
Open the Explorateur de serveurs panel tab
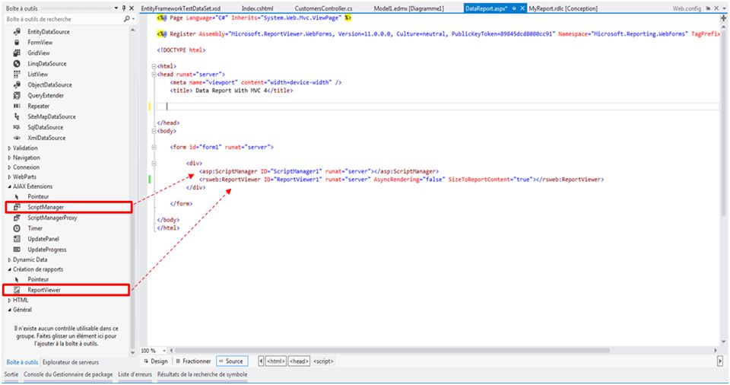[x=71, y=362]
